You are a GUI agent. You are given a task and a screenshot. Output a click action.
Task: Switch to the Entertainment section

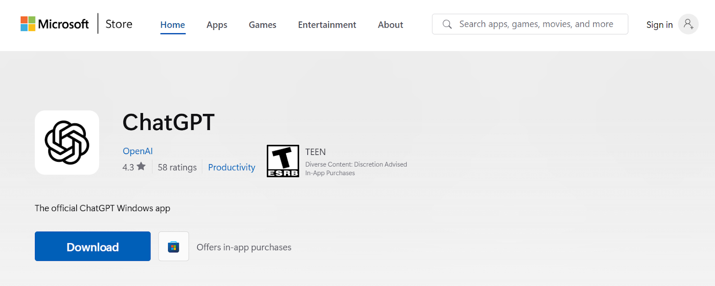327,25
